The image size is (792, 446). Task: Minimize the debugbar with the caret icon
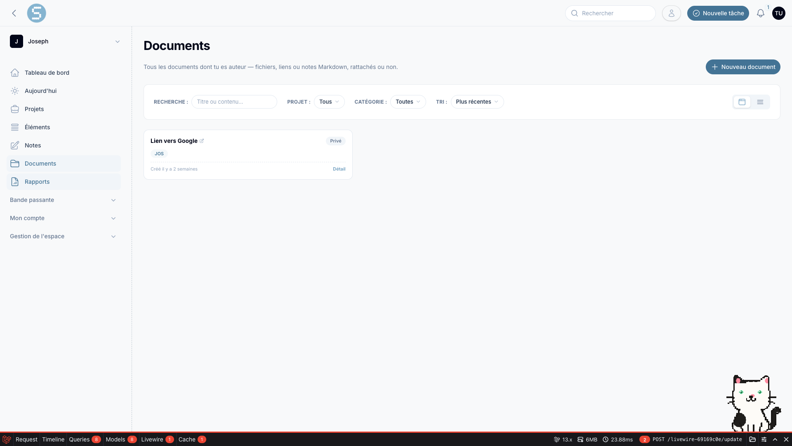click(775, 439)
